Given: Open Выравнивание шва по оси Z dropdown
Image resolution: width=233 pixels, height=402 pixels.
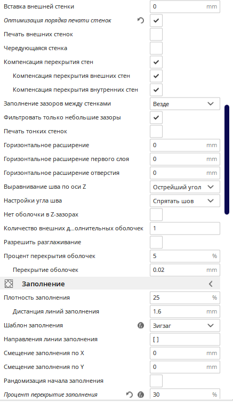Looking at the screenshot, I should click(185, 187).
